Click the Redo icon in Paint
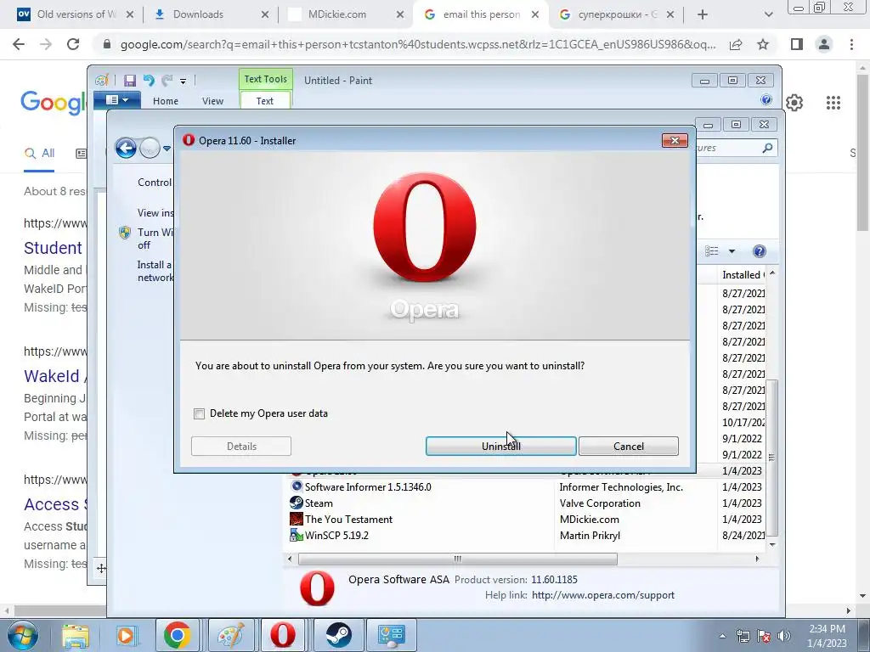Image resolution: width=870 pixels, height=652 pixels. coord(167,81)
